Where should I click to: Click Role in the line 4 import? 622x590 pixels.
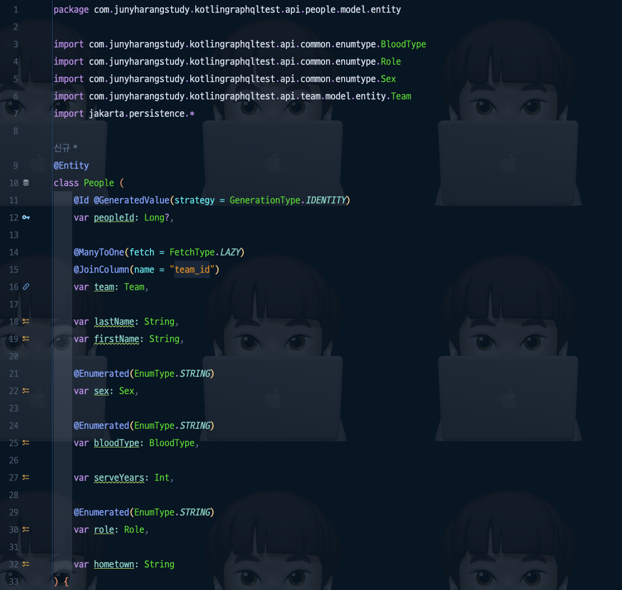(x=391, y=62)
